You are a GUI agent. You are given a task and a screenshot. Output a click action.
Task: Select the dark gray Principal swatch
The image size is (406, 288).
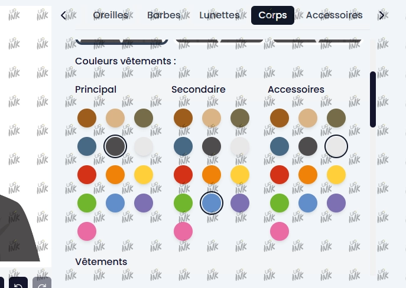coord(115,146)
